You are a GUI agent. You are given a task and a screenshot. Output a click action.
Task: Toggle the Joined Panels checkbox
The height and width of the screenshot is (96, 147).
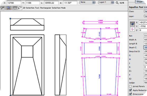click(x=130, y=86)
